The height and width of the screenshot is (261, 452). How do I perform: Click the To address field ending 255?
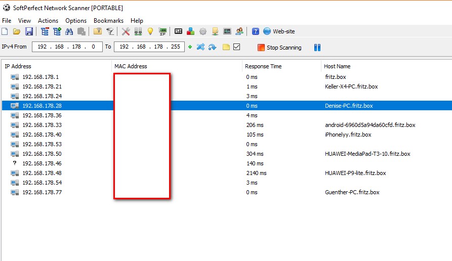(x=149, y=47)
